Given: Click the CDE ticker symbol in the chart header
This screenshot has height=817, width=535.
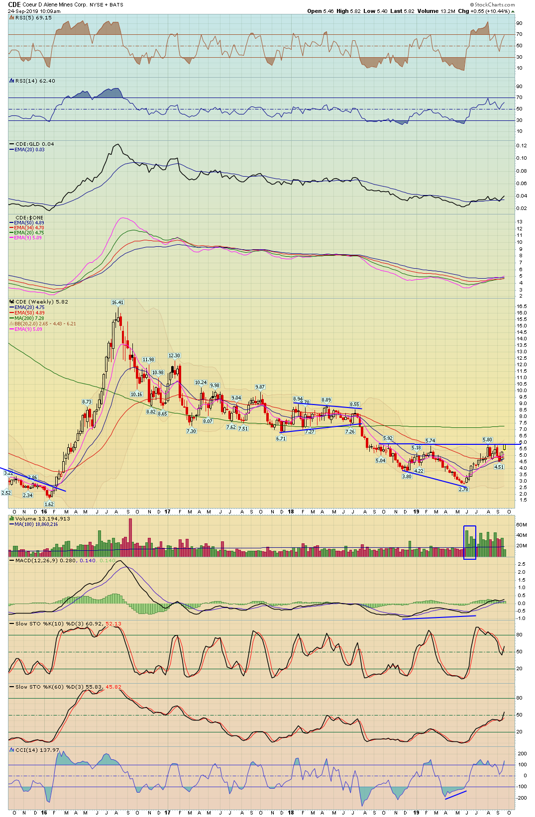Looking at the screenshot, I should [x=14, y=4].
